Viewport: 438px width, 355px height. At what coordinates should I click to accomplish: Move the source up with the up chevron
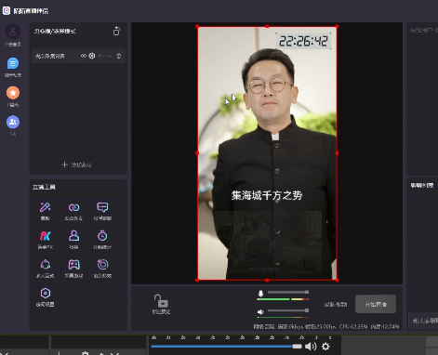coord(100,56)
